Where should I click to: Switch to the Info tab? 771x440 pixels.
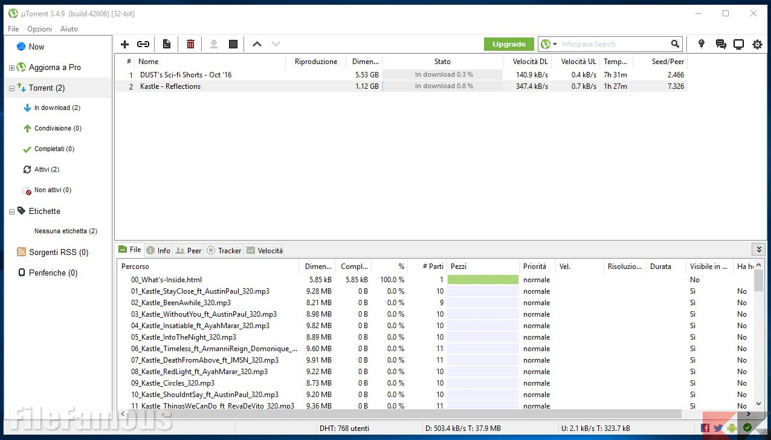pyautogui.click(x=158, y=250)
